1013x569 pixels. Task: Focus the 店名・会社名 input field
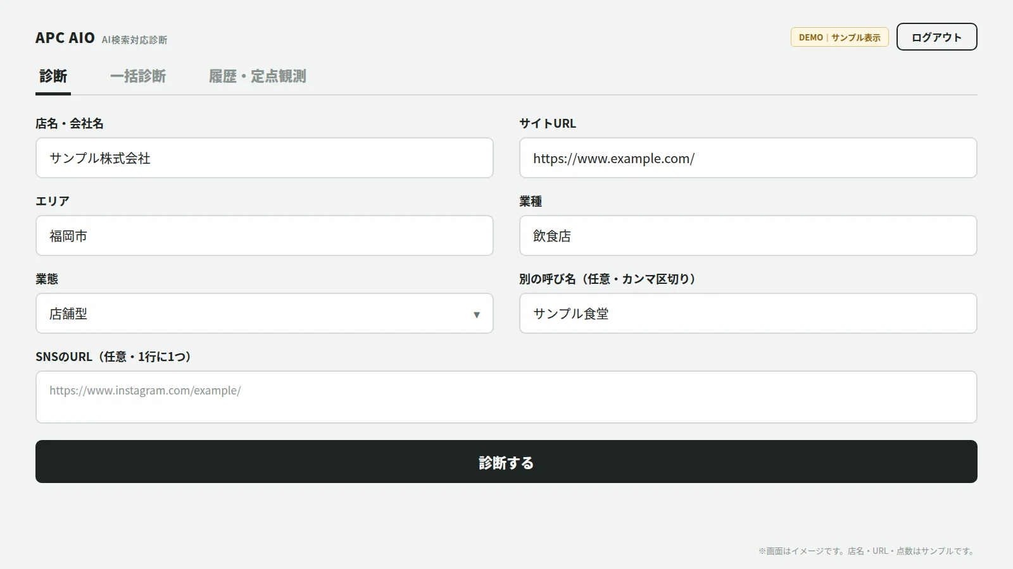[265, 158]
